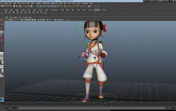Click the 100.00 playback end field
Screen dimensions: 176x111
(x=171, y=108)
